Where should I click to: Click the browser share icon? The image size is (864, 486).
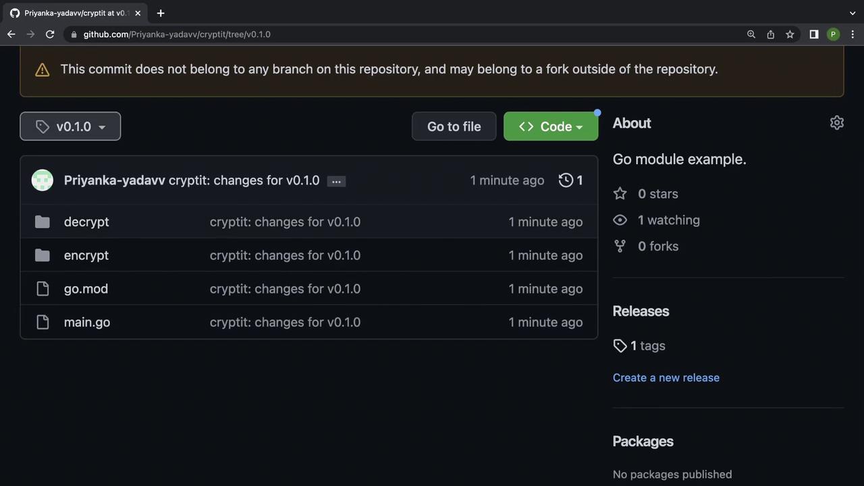click(770, 34)
